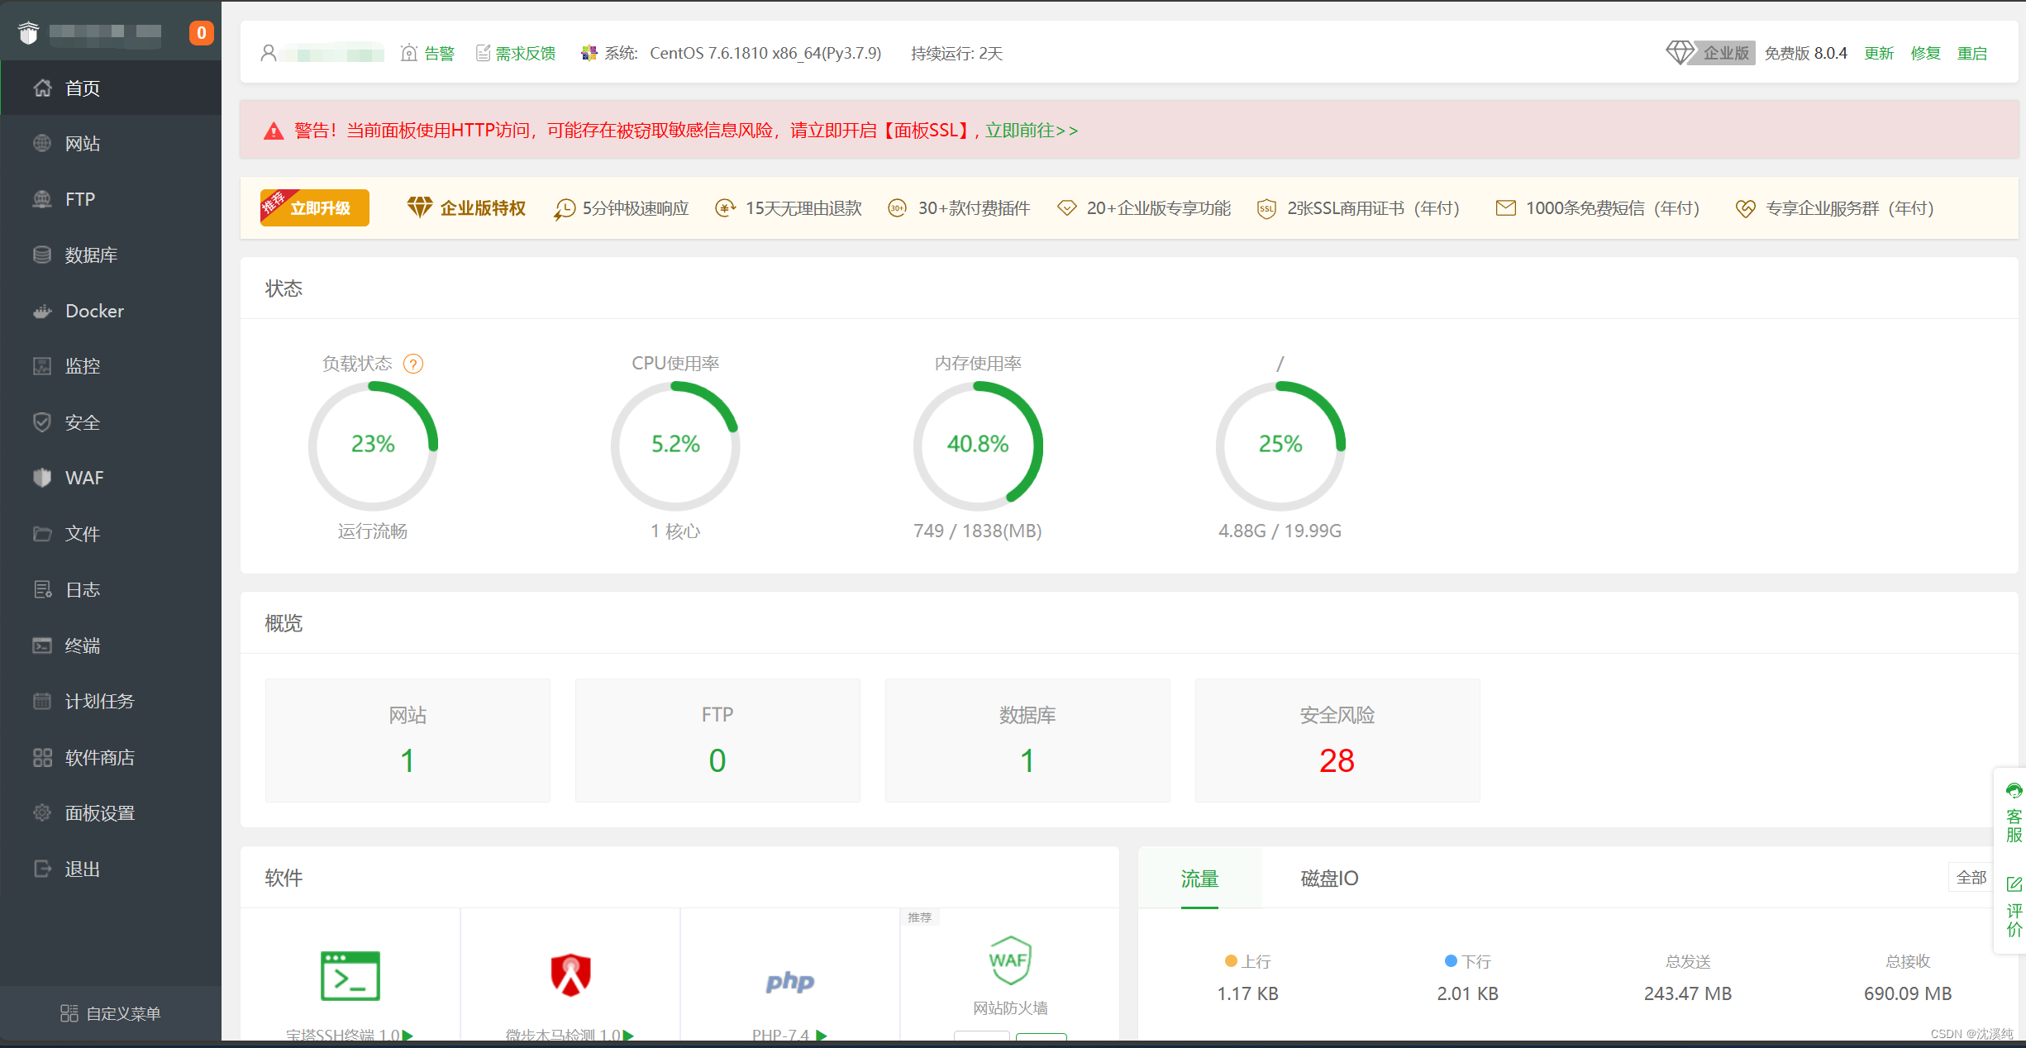The image size is (2026, 1048).
Task: Click the 立即升级 upgrade button
Action: pos(315,207)
